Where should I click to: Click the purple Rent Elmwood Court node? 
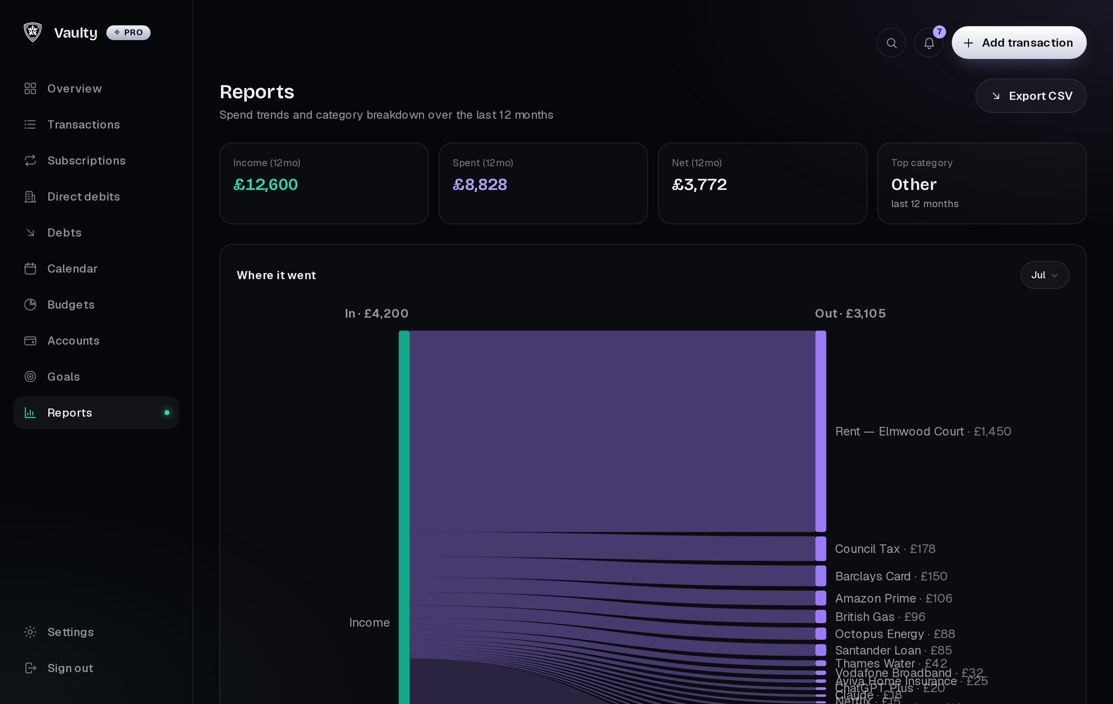pyautogui.click(x=820, y=431)
